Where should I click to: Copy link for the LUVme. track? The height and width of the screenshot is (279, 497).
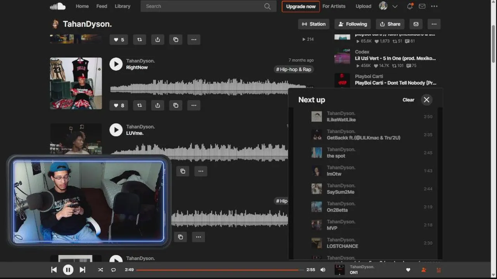tap(183, 171)
